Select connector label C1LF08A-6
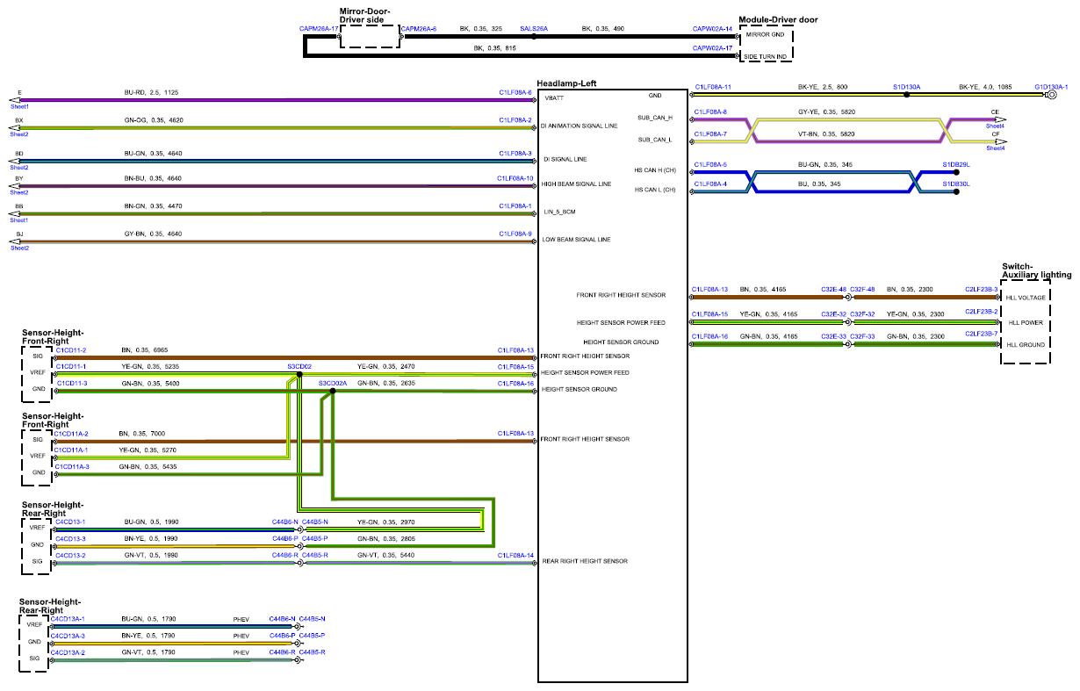 (x=515, y=91)
